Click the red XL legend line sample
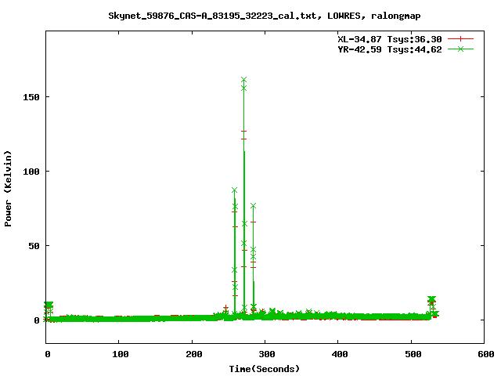Screen dimensions: 501x376 click(x=460, y=39)
